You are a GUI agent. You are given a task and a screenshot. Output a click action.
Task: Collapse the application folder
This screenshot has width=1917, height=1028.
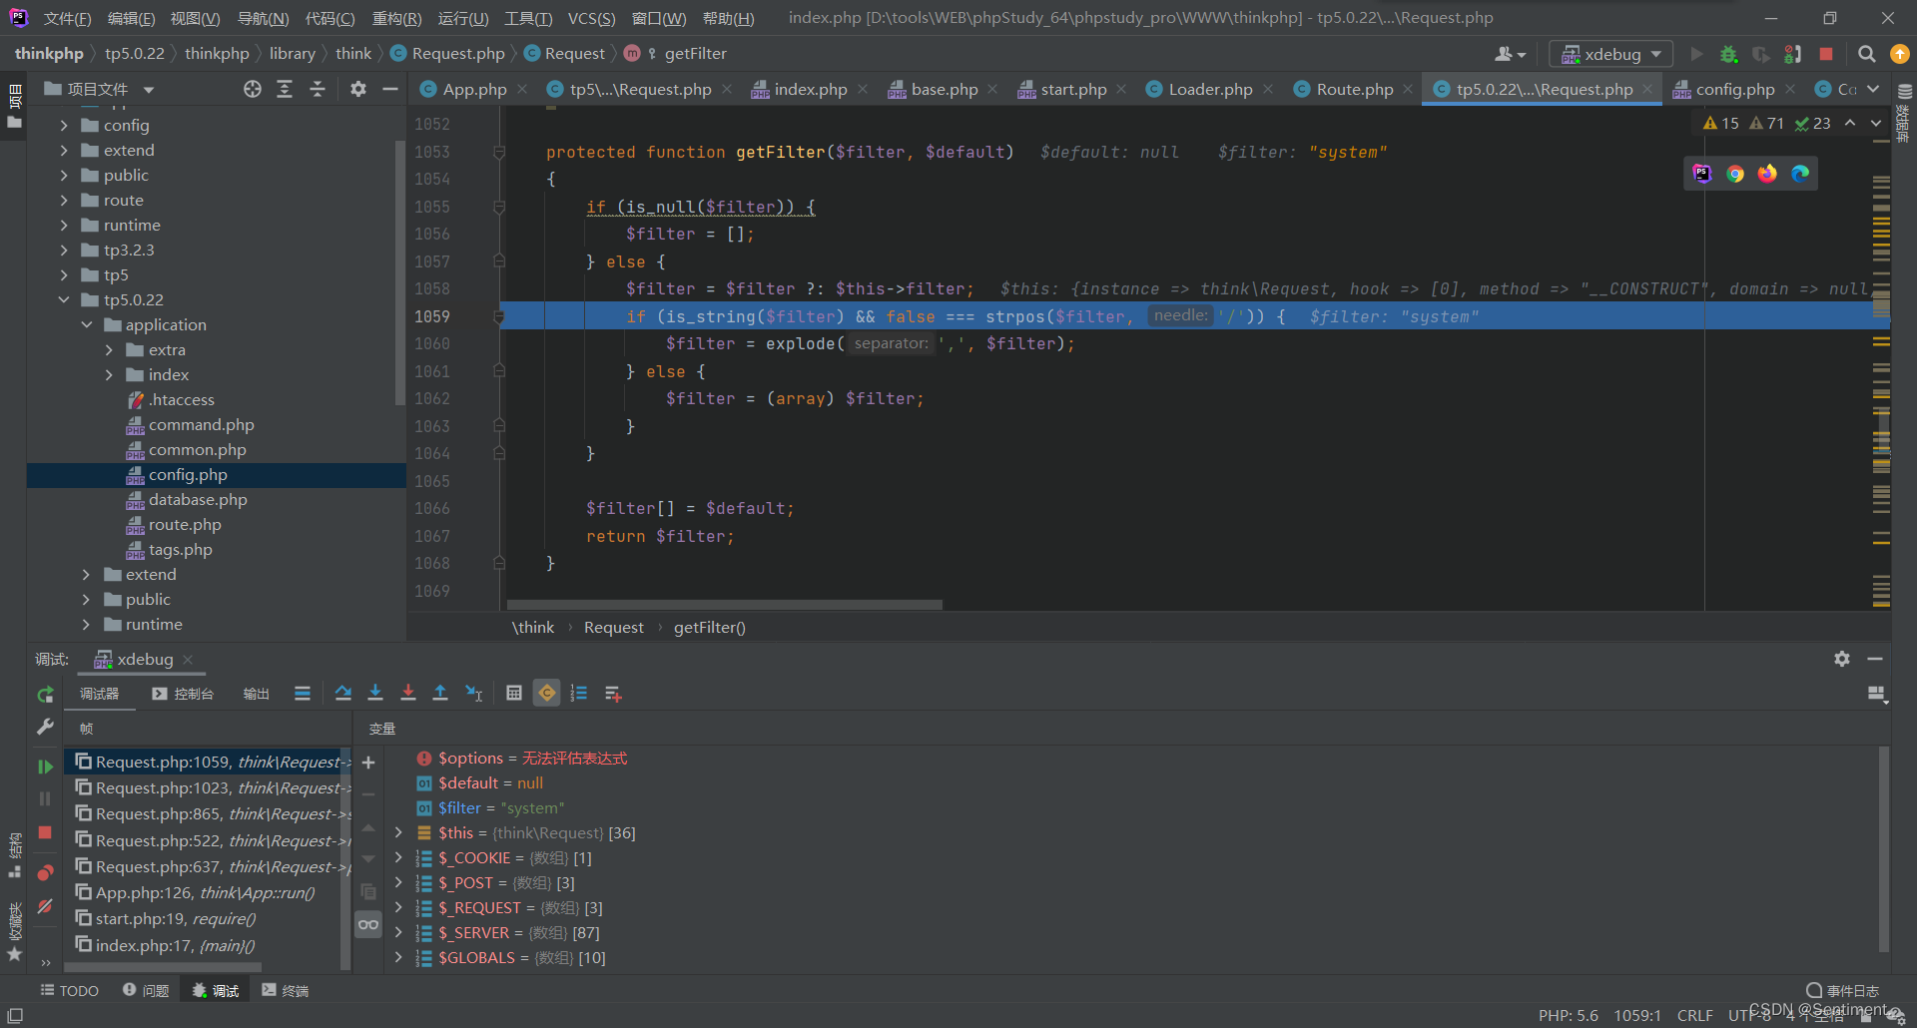point(87,324)
